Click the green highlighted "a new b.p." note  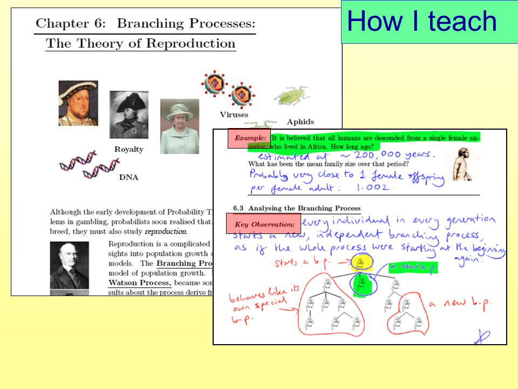pos(413,267)
